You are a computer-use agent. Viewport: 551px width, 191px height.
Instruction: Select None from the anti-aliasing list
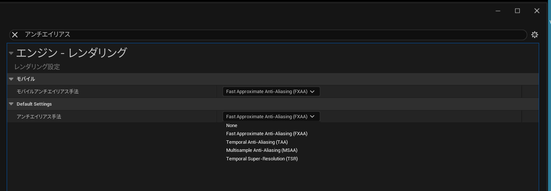(x=232, y=126)
